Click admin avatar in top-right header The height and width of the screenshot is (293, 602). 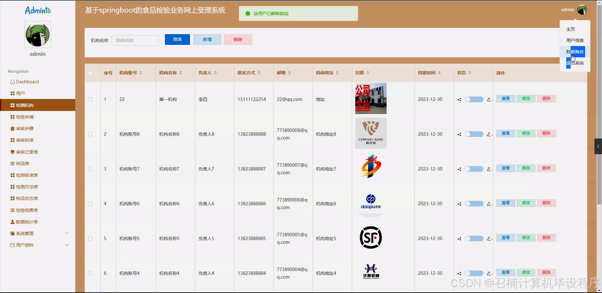click(582, 10)
